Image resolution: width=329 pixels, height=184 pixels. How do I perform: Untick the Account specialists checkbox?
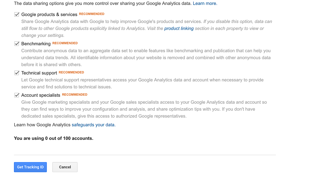[x=17, y=95]
